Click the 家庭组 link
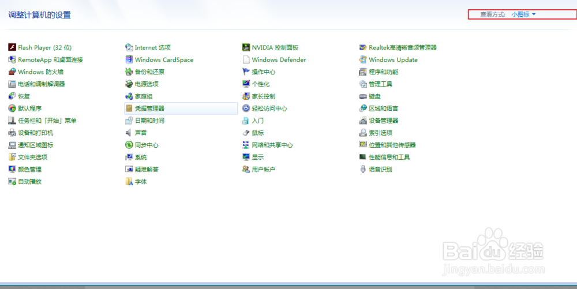This screenshot has height=289, width=577. click(144, 96)
